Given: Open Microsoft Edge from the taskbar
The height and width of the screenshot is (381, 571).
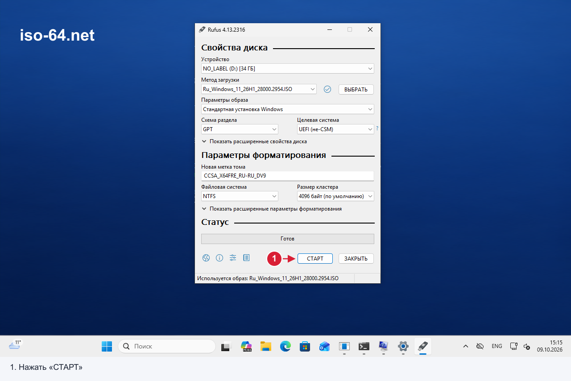Looking at the screenshot, I should coord(285,346).
